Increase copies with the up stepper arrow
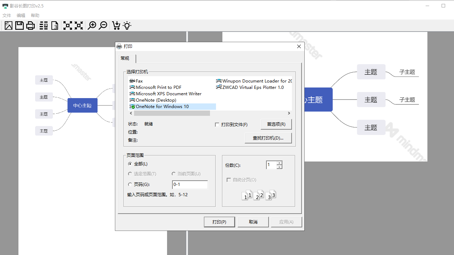This screenshot has width=454, height=255. click(279, 163)
